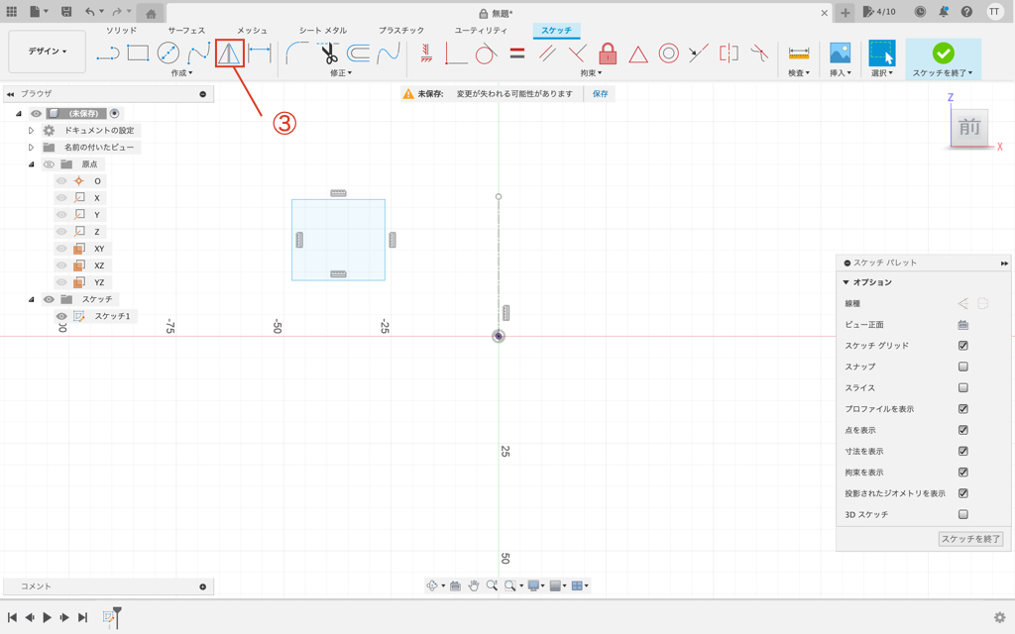This screenshot has height=634, width=1015.
Task: Open the デザイン workspace dropdown
Action: click(48, 52)
